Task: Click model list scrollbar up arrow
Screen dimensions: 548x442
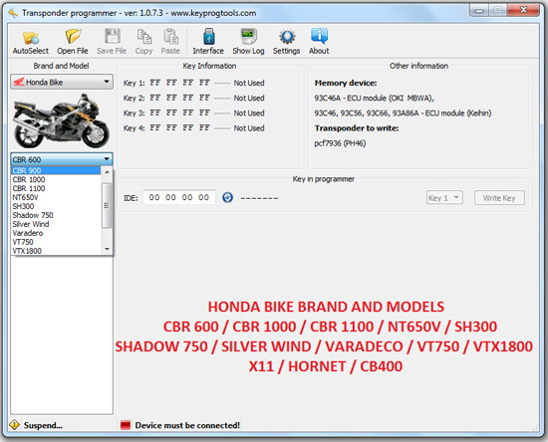Action: click(107, 172)
